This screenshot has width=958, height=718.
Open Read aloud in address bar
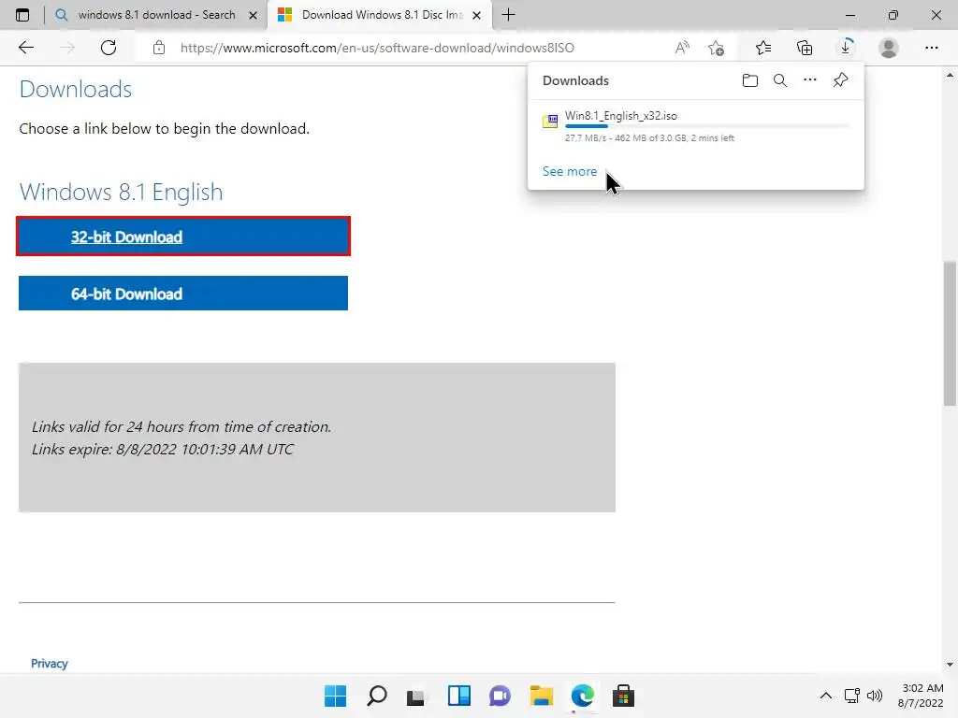pos(682,48)
